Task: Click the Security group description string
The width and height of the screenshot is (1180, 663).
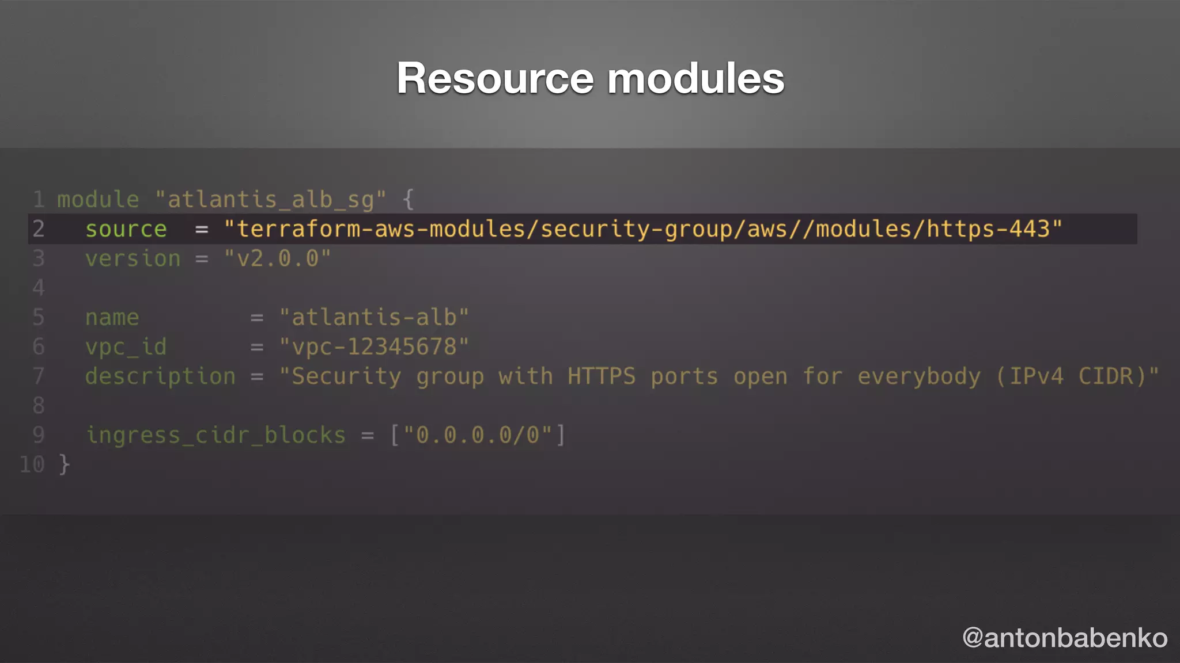Action: (719, 376)
